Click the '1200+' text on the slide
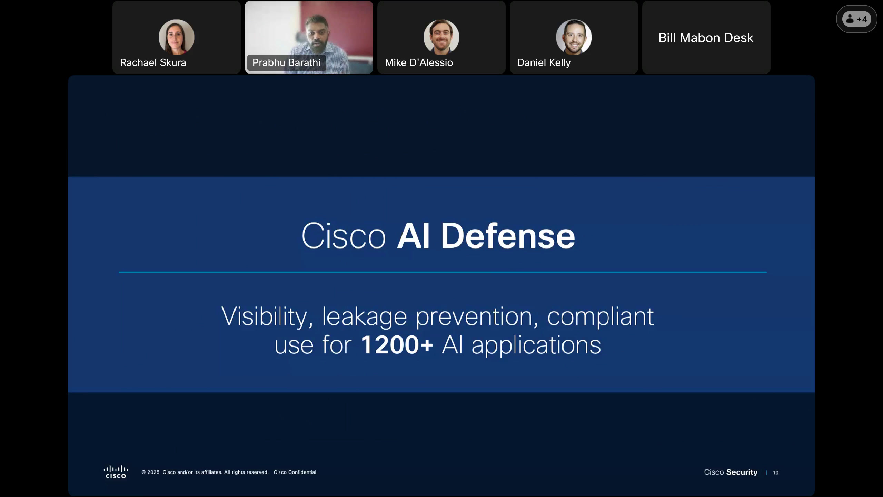Viewport: 883px width, 497px height. [397, 345]
